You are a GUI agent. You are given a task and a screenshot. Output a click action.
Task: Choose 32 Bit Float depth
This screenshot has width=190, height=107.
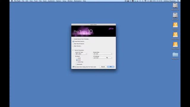(77, 62)
